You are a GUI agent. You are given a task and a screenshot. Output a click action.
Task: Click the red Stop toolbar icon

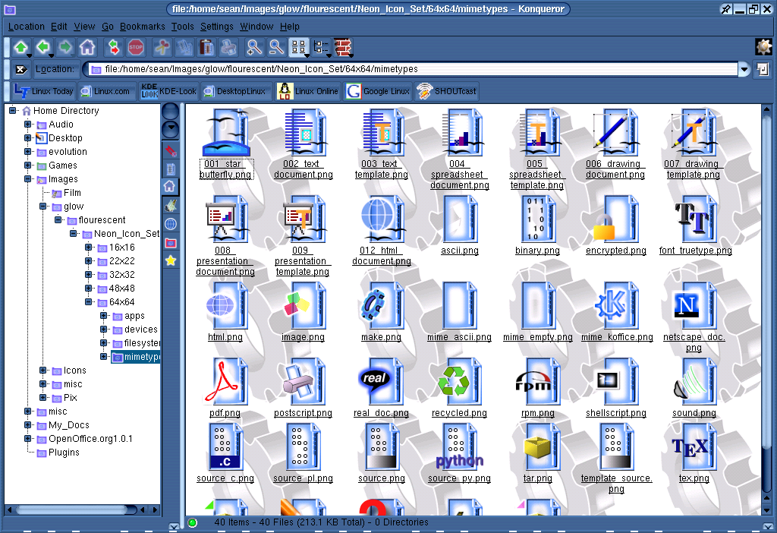[x=136, y=48]
